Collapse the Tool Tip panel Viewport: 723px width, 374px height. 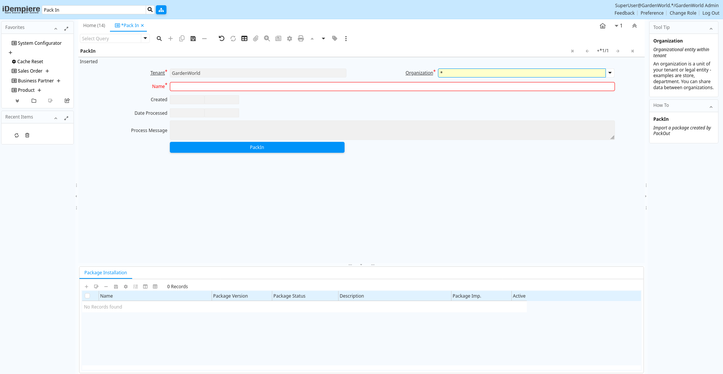711,29
